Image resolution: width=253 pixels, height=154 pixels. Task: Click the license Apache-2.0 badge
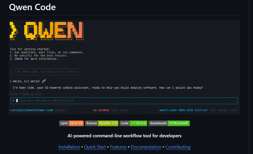tap(102, 123)
